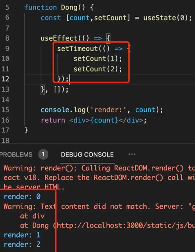
Task: Click line number 11 in the gutter
Action: point(5,69)
